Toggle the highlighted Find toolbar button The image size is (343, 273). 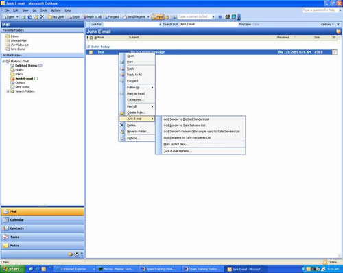tap(158, 16)
